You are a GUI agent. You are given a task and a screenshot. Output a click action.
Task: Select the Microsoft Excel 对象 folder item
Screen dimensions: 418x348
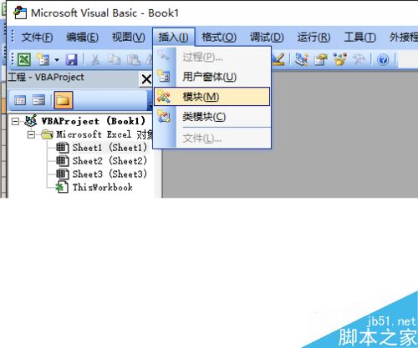[x=104, y=134]
